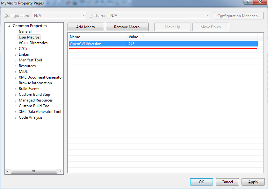The width and height of the screenshot is (268, 189).
Task: Select the Common Properties label
Action: (x=30, y=25)
